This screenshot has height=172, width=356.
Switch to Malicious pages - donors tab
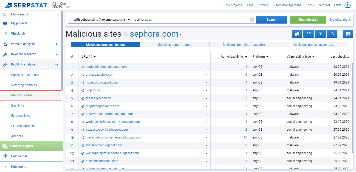point(175,45)
